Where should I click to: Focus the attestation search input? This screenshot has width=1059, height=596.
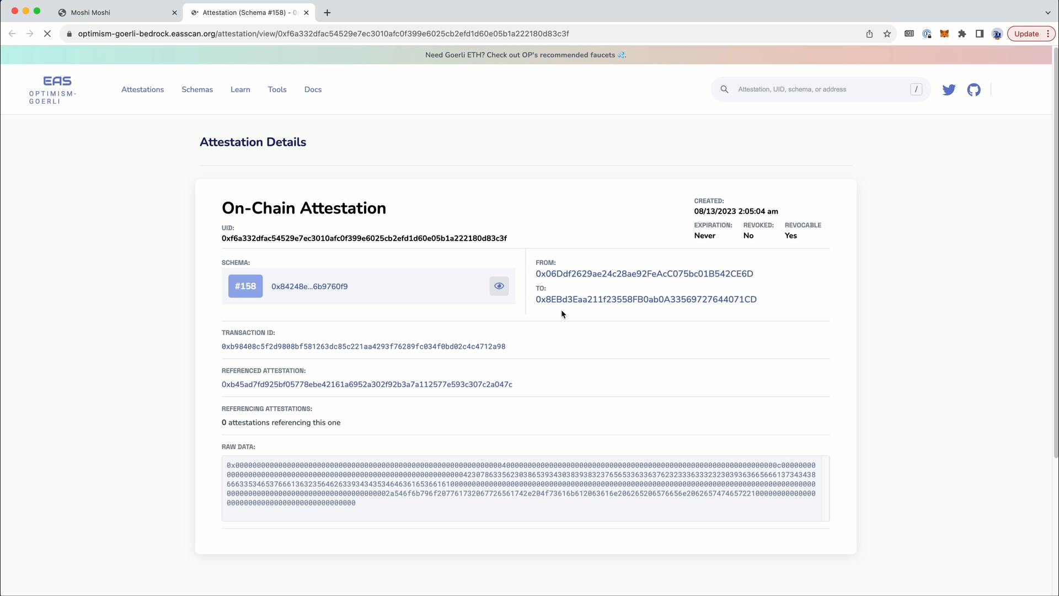point(822,89)
